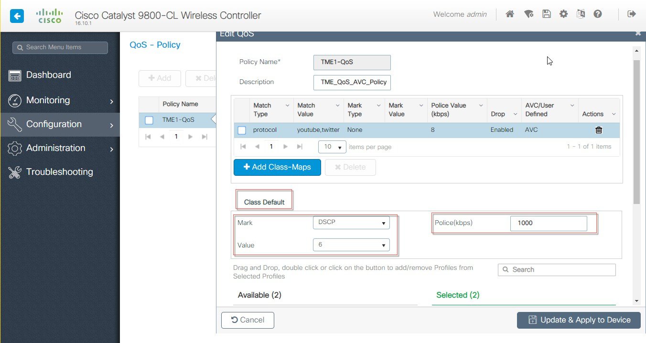
Task: Open the Mark DSCP dropdown
Action: (351, 223)
